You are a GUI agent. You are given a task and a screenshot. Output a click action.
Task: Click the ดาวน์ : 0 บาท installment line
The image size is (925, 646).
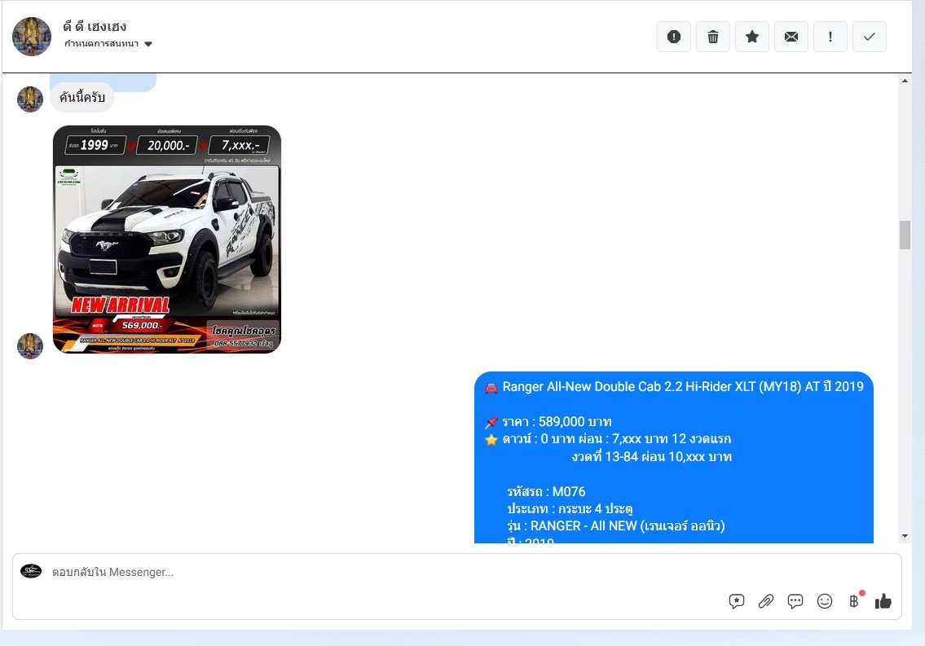pyautogui.click(x=608, y=439)
